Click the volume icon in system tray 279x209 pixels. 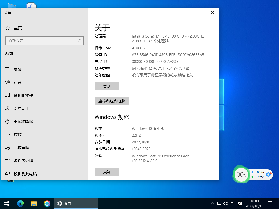coord(225,203)
